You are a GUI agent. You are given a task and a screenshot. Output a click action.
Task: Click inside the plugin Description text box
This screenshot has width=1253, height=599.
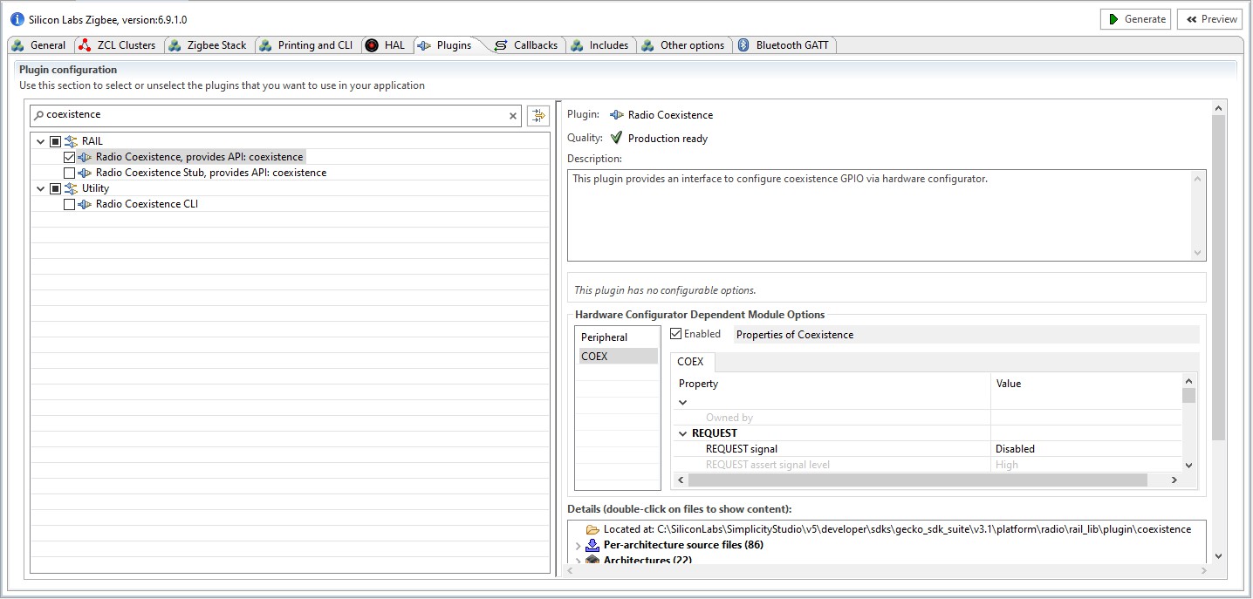tap(887, 215)
